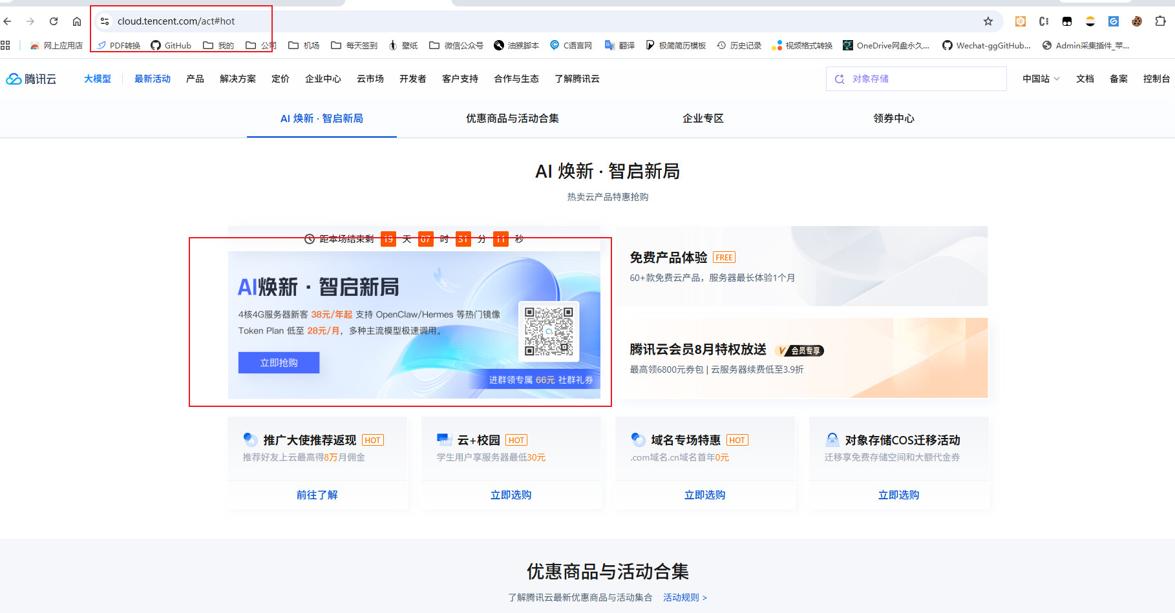Expand the 机场 bookmark folder
The image size is (1175, 613).
(x=304, y=45)
